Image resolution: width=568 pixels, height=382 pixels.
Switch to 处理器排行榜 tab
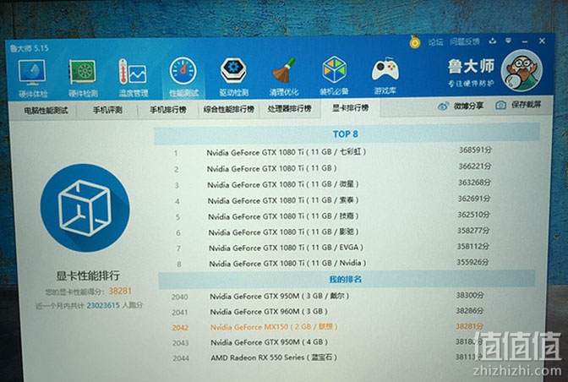click(x=289, y=109)
